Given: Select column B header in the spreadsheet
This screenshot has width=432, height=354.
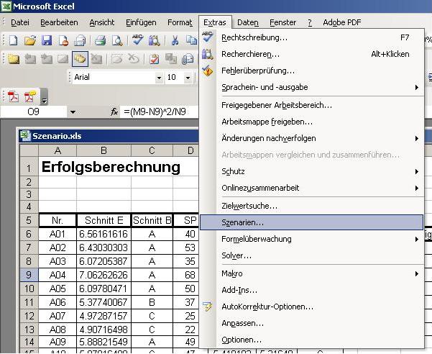Looking at the screenshot, I should (x=104, y=150).
